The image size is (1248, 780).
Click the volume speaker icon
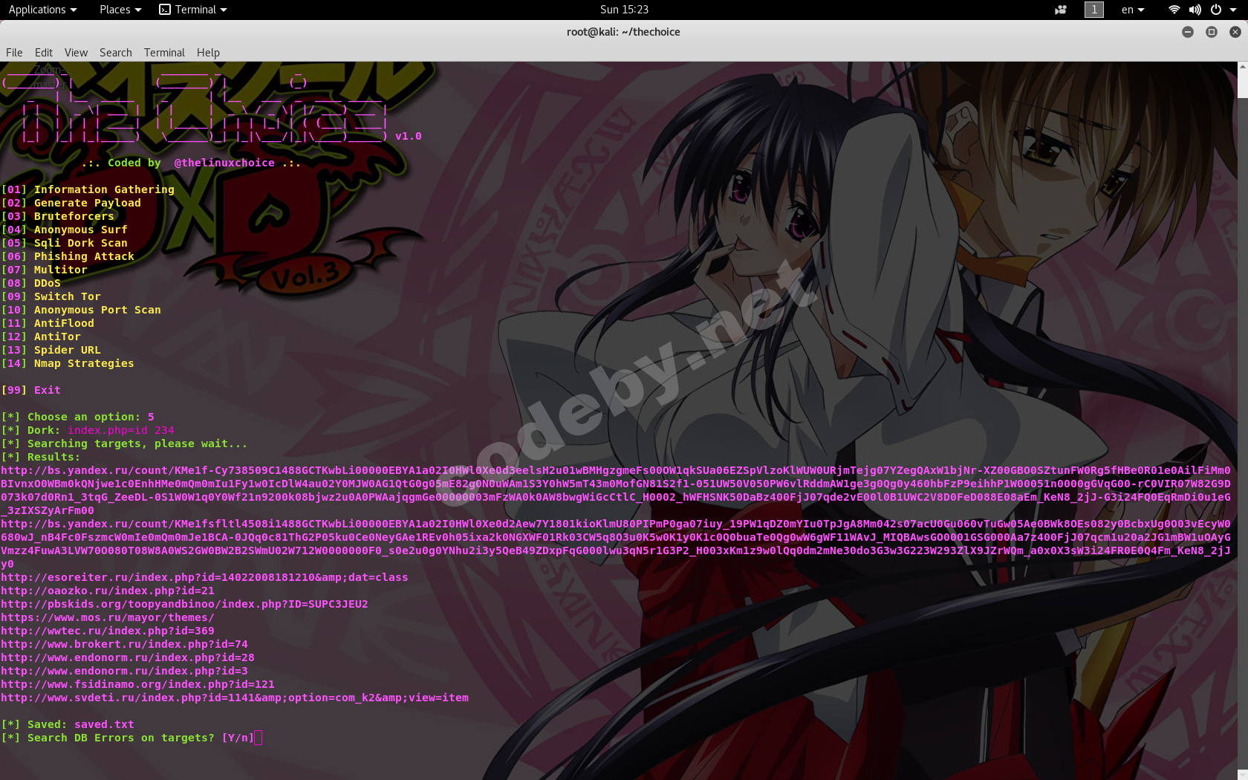(x=1195, y=10)
